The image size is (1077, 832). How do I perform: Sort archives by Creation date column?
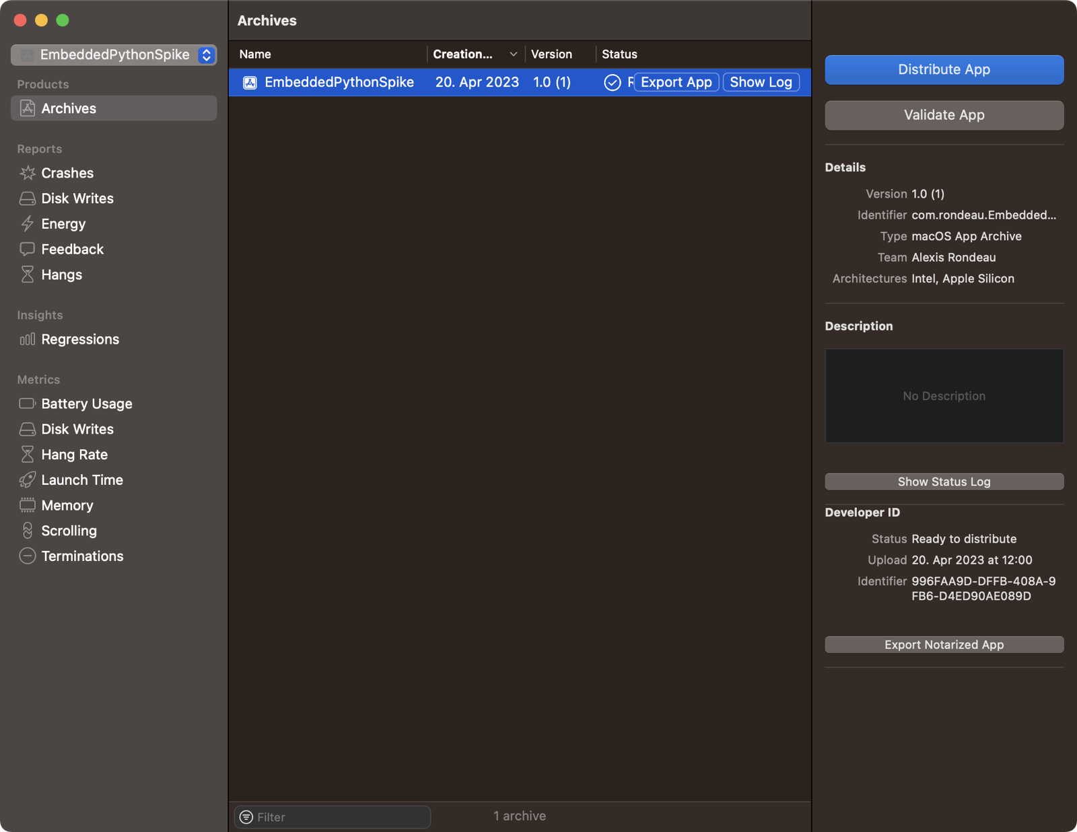[475, 54]
